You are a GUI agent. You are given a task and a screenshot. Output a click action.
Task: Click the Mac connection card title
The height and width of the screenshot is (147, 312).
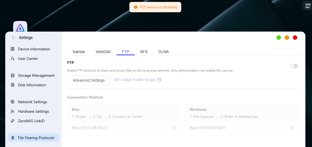coord(76,109)
